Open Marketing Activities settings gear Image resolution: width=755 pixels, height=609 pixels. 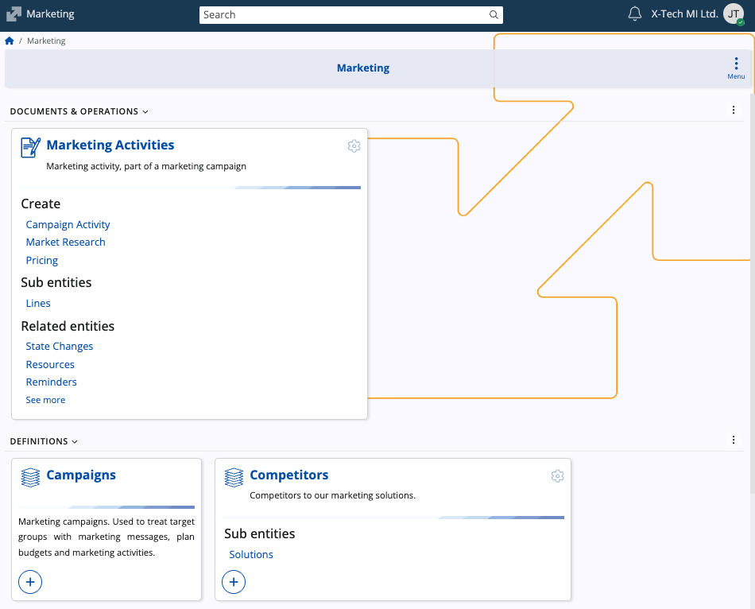click(354, 145)
